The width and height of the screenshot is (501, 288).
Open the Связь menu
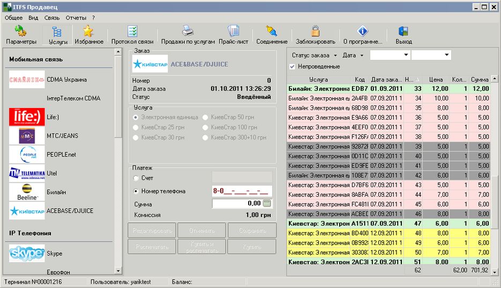click(x=52, y=18)
